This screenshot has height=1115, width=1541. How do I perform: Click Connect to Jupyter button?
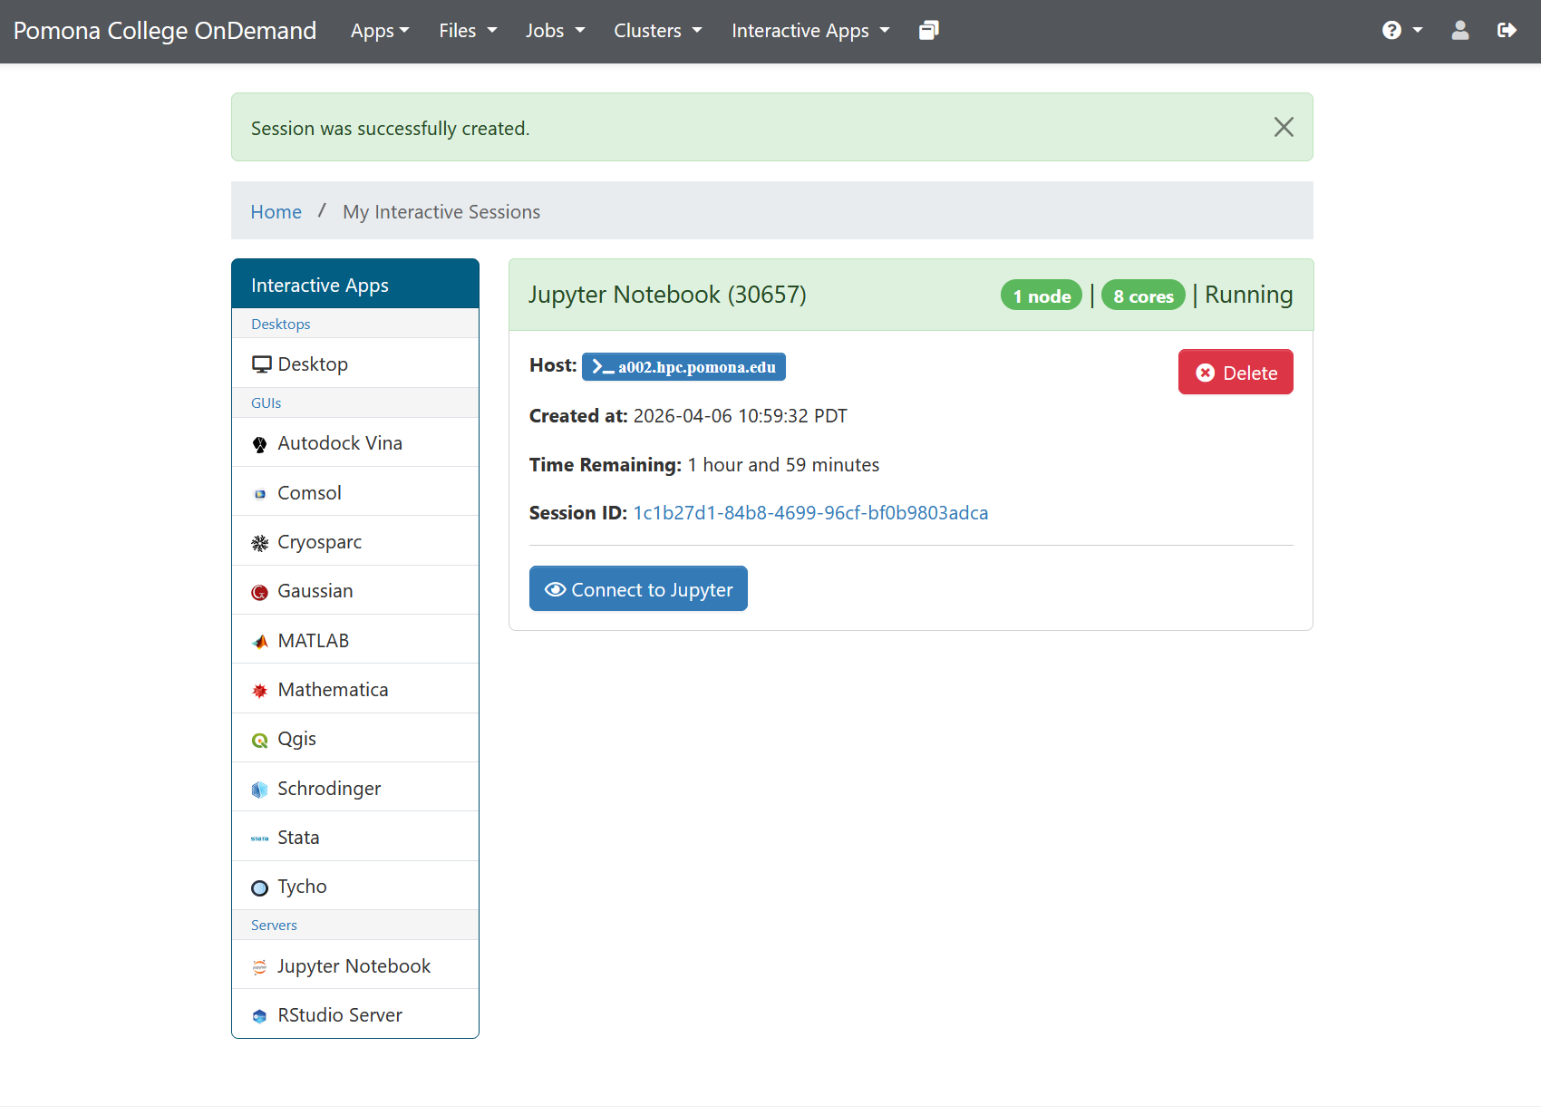(638, 588)
